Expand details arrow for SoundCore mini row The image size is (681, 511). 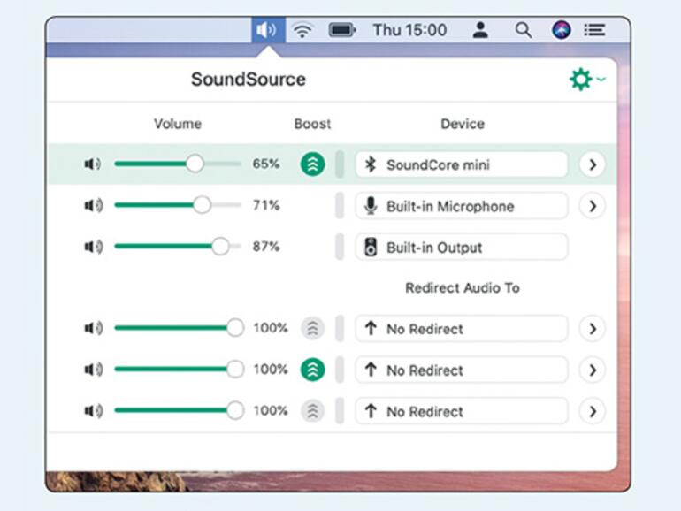[x=592, y=164]
